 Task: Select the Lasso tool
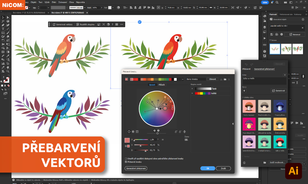pyautogui.click(x=8, y=21)
